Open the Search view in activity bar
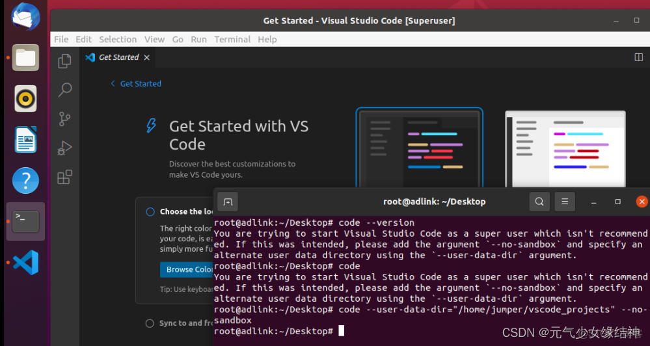This screenshot has height=346, width=650. pos(64,90)
